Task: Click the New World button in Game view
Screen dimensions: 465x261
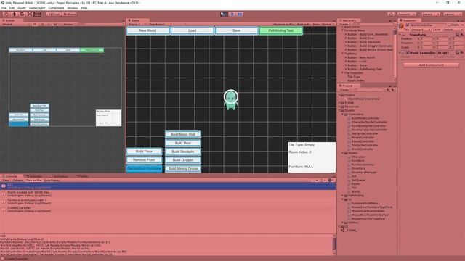Action: click(147, 30)
